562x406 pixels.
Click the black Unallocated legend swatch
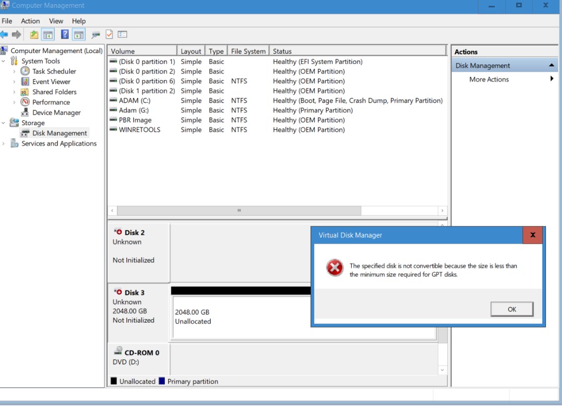point(114,381)
